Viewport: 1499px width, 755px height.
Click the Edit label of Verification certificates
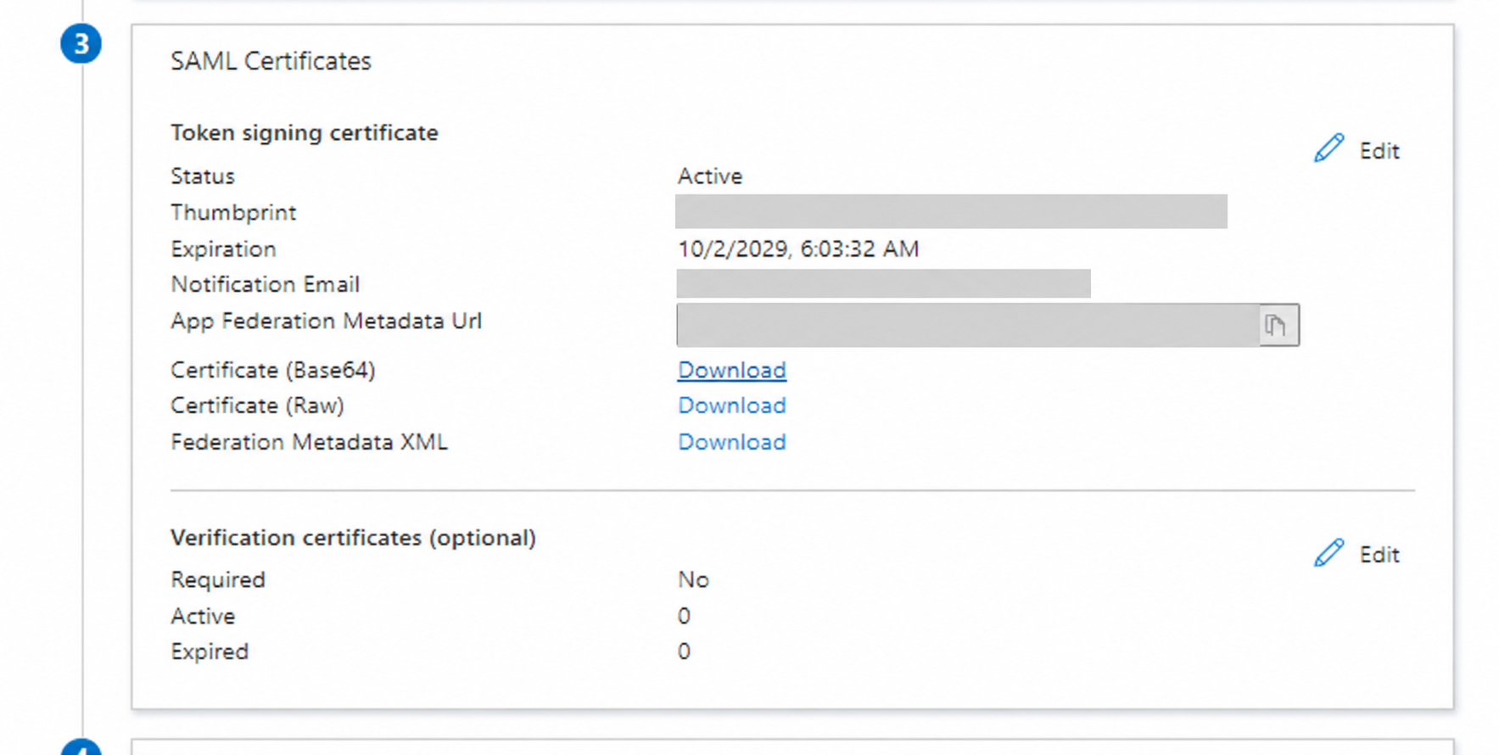tap(1379, 555)
